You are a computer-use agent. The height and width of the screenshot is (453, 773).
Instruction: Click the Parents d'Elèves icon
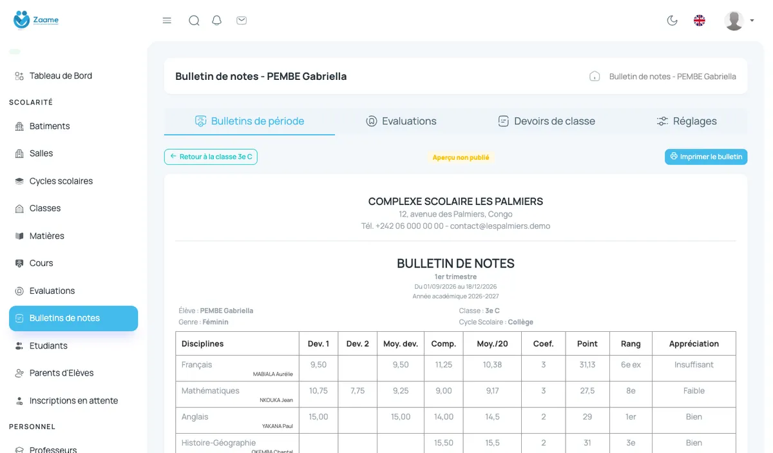(x=19, y=373)
